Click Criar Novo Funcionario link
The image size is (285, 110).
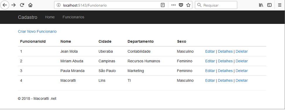coord(37,31)
